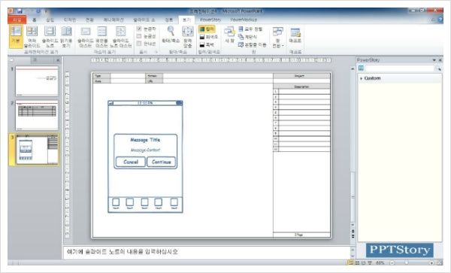Select 회색조 grayscale mode
This screenshot has height=273, width=451.
pyautogui.click(x=208, y=37)
